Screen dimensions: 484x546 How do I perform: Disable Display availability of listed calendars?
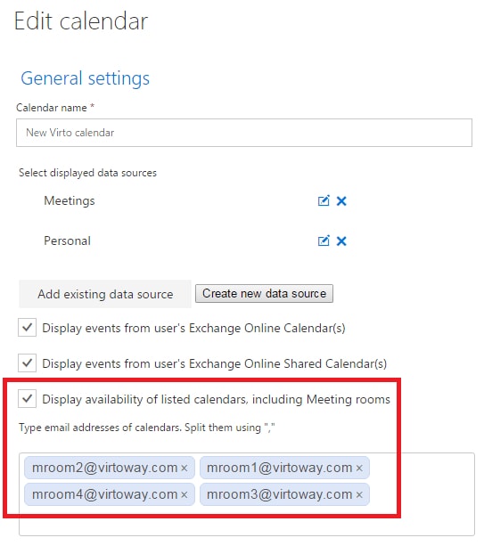pyautogui.click(x=27, y=398)
